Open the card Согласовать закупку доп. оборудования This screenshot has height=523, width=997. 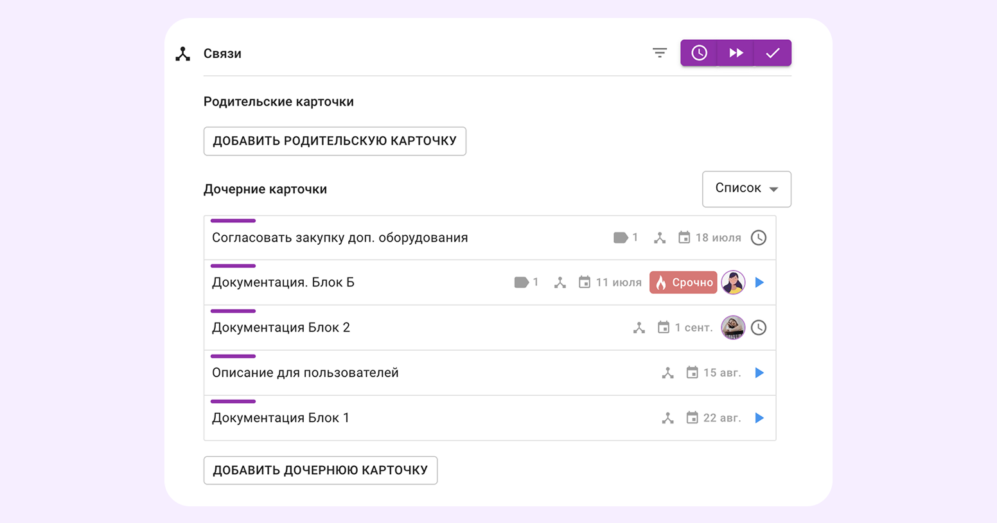point(340,237)
